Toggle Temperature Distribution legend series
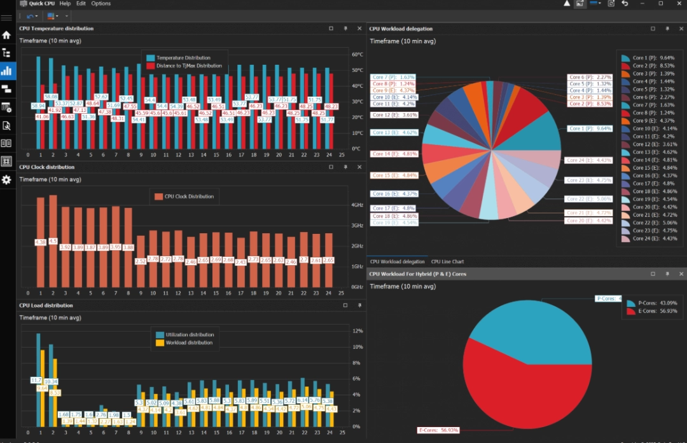Viewport: 687px width, 443px height. click(151, 58)
